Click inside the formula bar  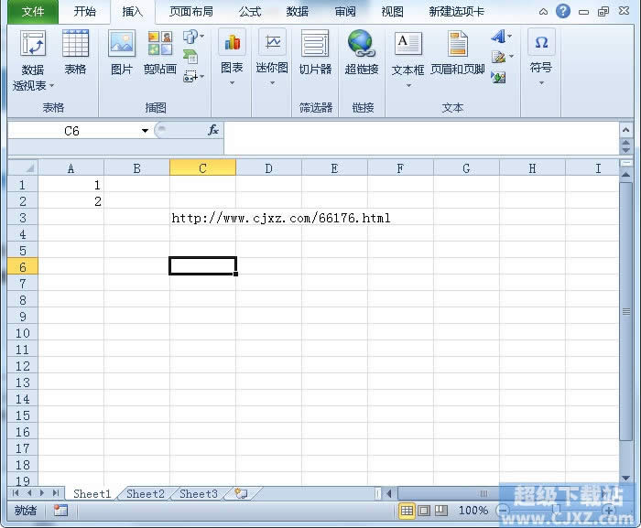[x=421, y=137]
